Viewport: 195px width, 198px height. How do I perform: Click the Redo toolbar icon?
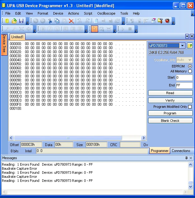43,21
